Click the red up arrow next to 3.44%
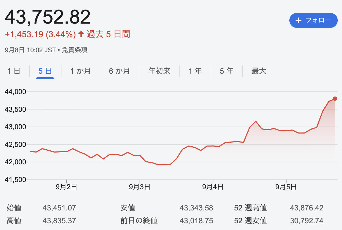Image resolution: width=342 pixels, height=230 pixels. point(81,34)
